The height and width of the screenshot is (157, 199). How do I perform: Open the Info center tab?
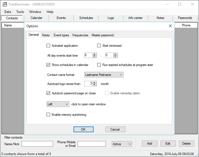pos(135,18)
